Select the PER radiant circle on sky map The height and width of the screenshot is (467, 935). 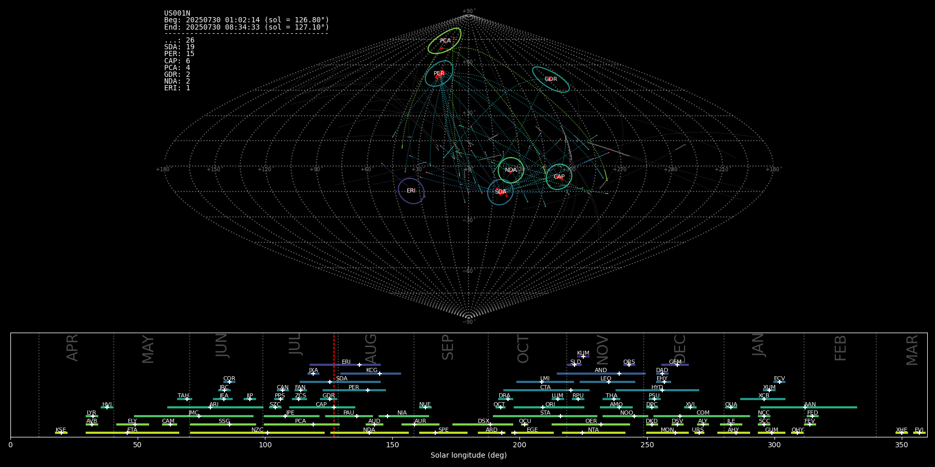click(439, 74)
